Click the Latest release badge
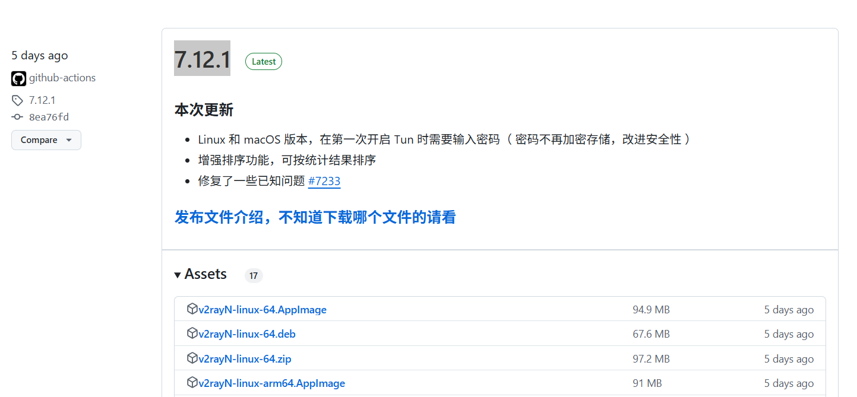Viewport: 857px width, 397px height. (263, 61)
